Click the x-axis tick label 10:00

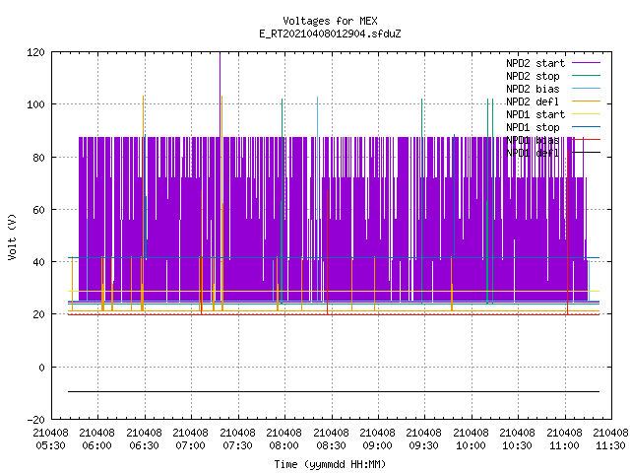click(471, 445)
